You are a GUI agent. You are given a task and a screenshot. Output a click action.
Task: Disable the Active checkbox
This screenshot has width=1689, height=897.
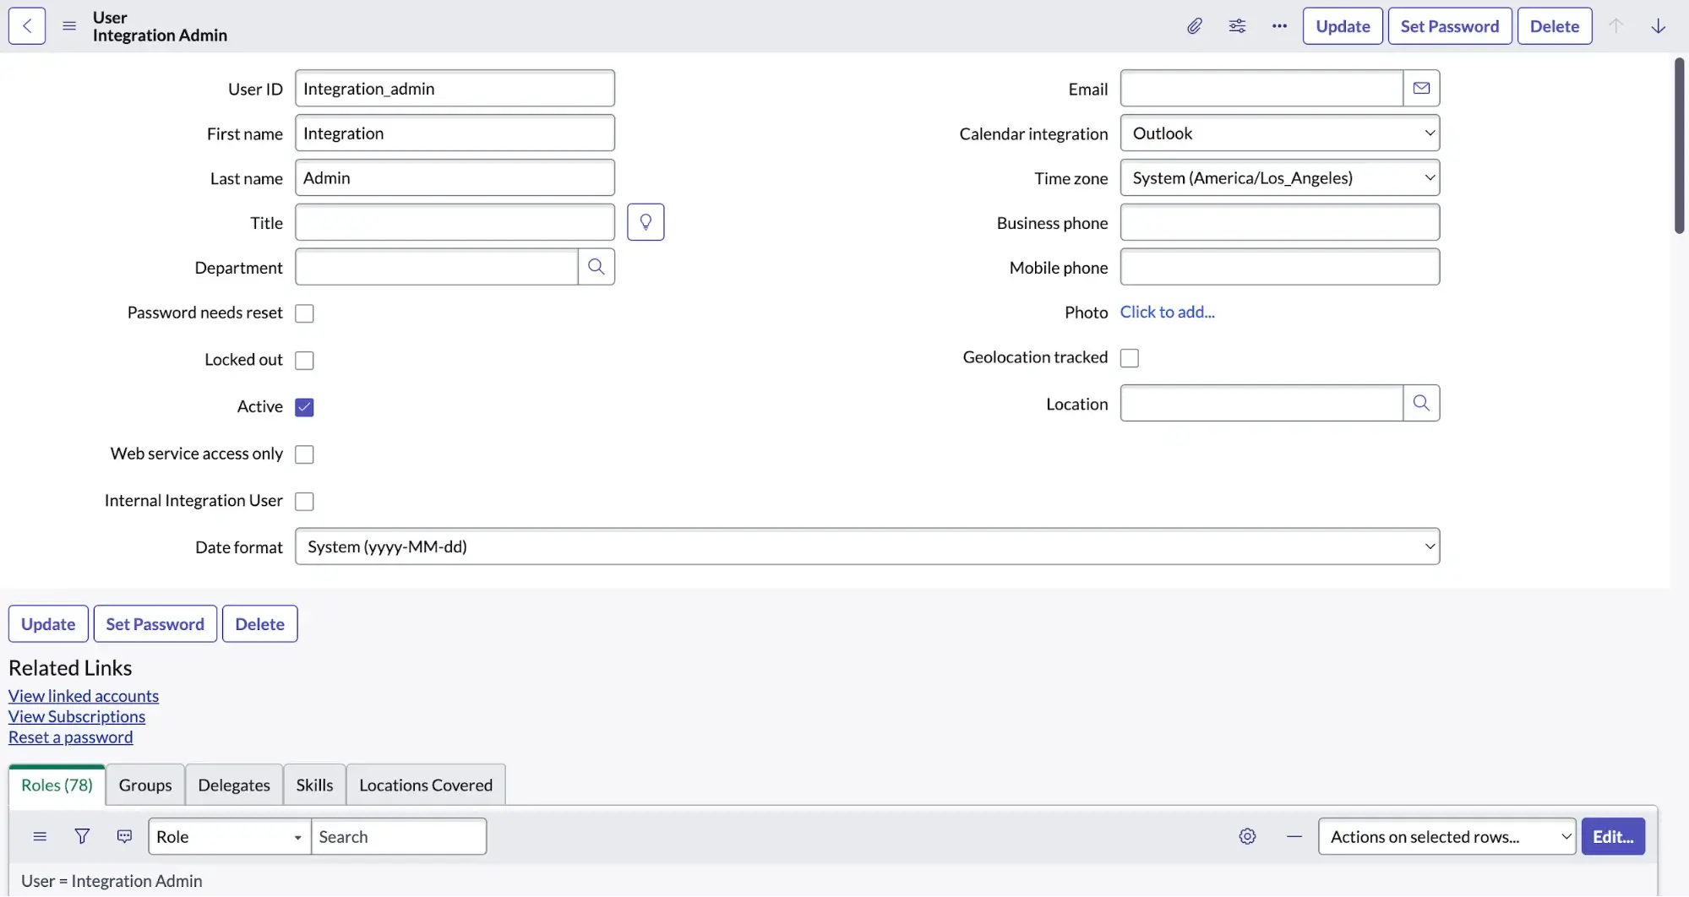click(303, 406)
